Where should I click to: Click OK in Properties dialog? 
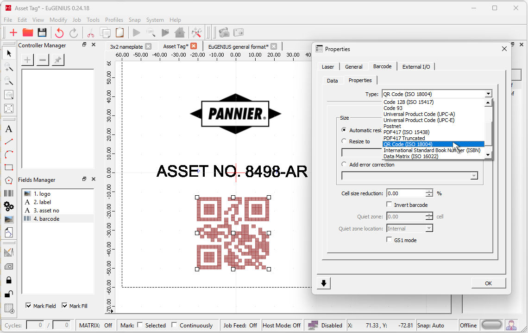[488, 283]
